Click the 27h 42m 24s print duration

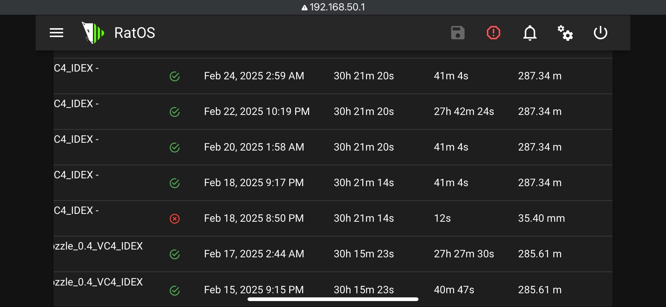[464, 112]
